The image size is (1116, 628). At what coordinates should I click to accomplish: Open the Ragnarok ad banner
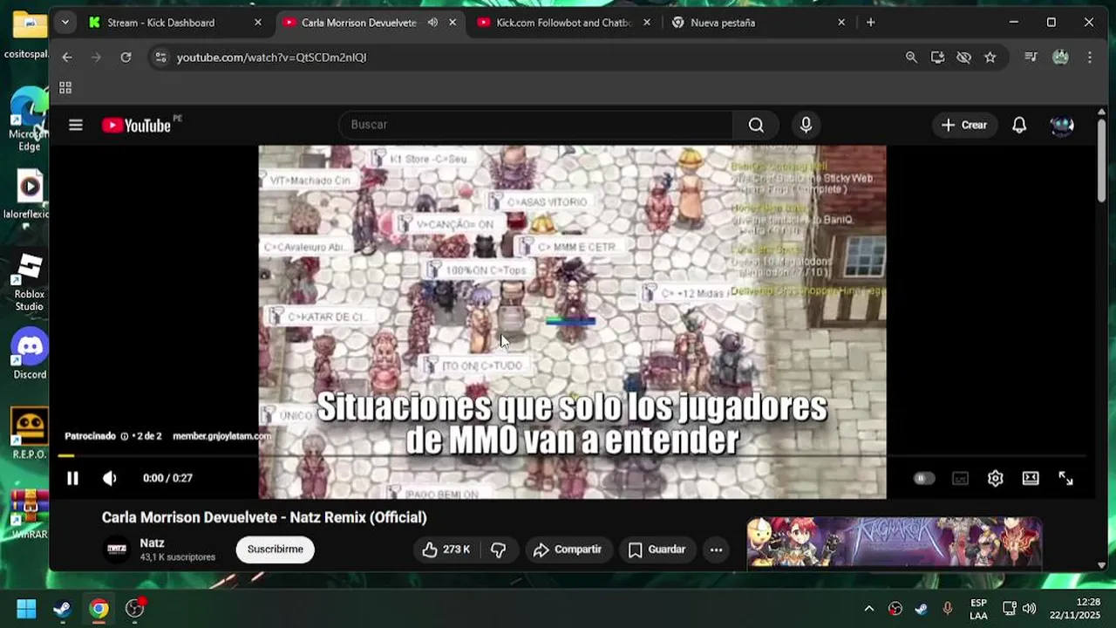894,543
